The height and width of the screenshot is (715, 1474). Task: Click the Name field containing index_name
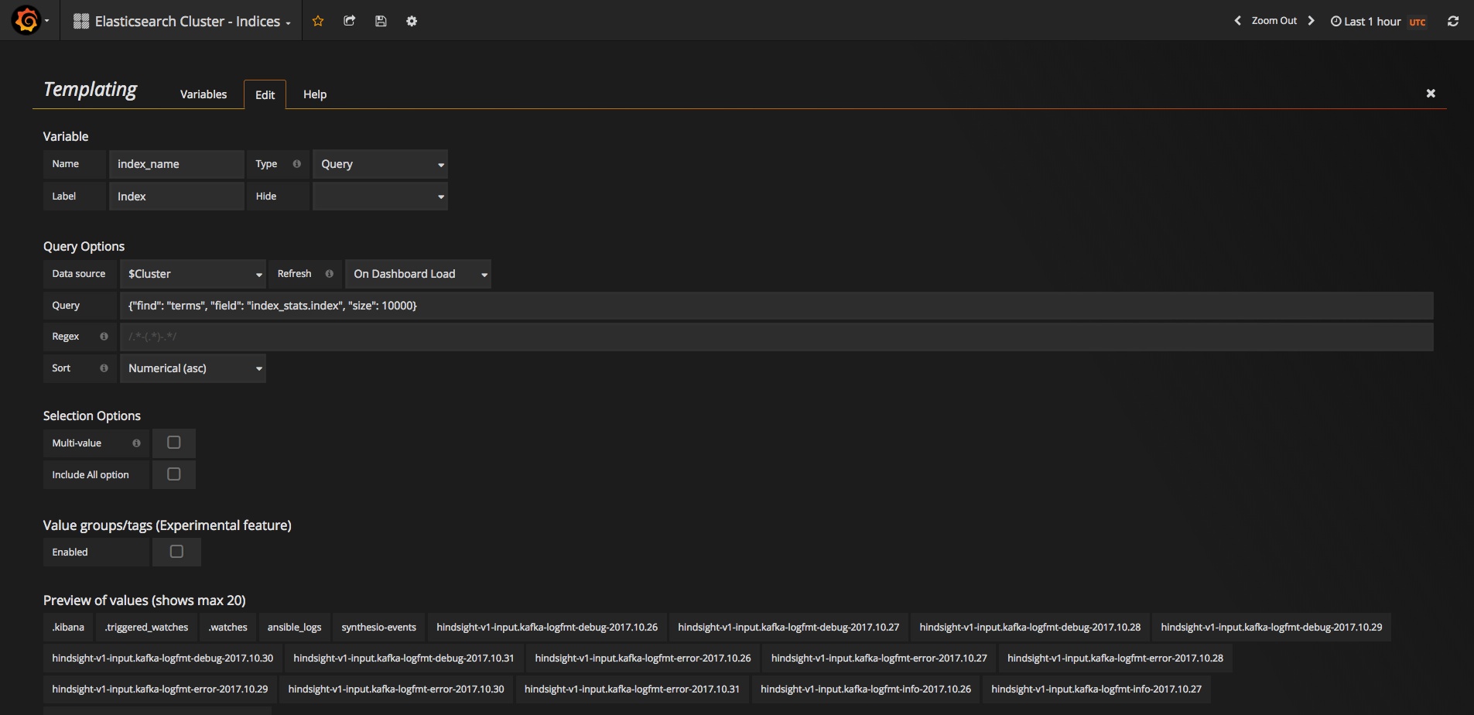coord(176,164)
